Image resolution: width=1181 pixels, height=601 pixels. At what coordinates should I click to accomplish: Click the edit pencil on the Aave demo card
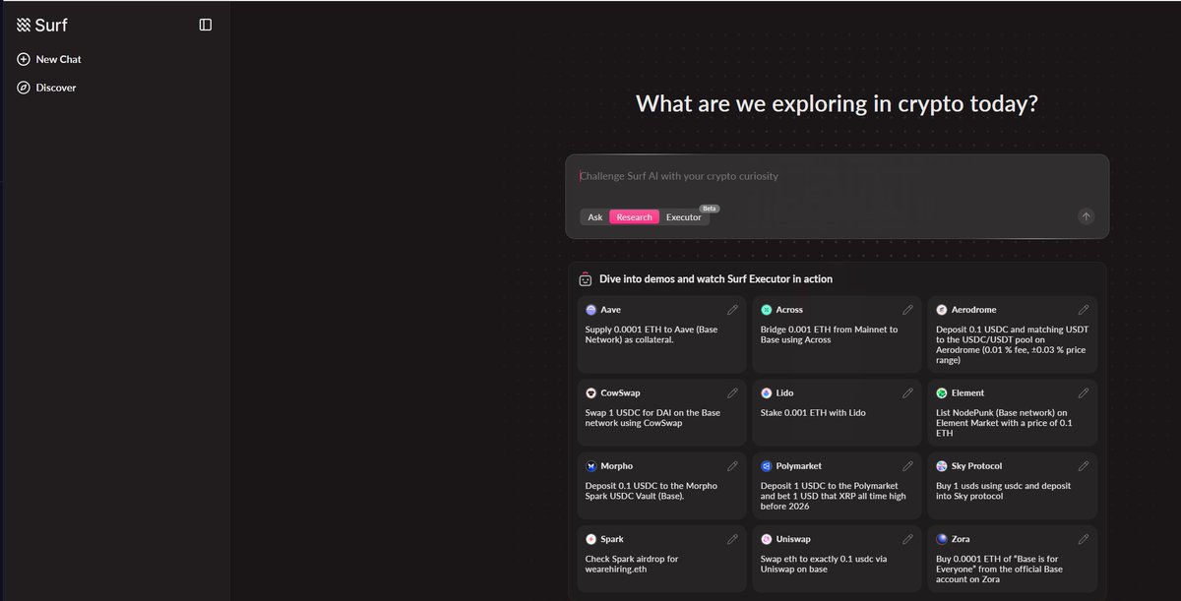pos(732,310)
